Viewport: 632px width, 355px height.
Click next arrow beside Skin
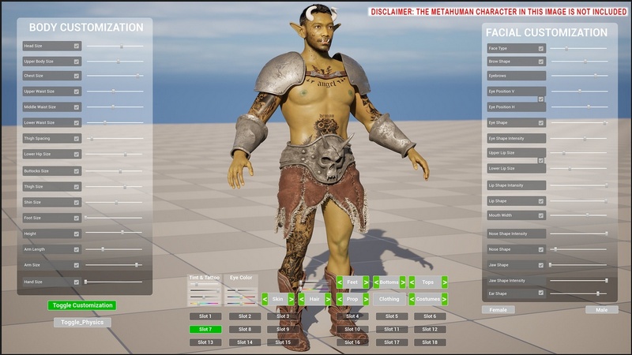click(292, 299)
